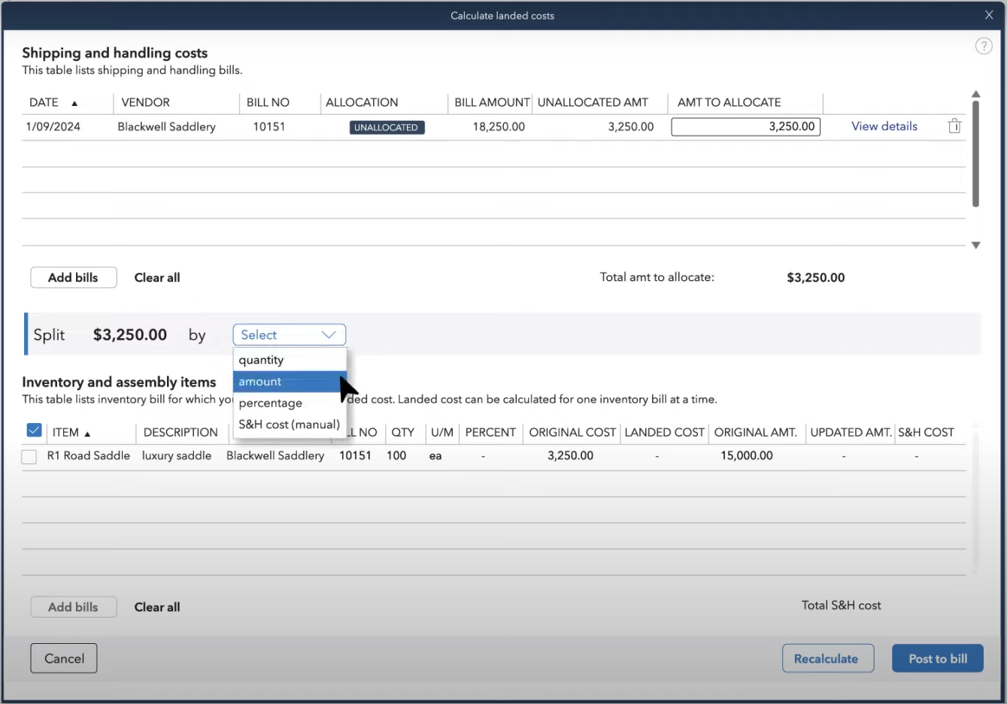The image size is (1007, 704).
Task: Edit the amount to allocate field
Action: point(745,126)
